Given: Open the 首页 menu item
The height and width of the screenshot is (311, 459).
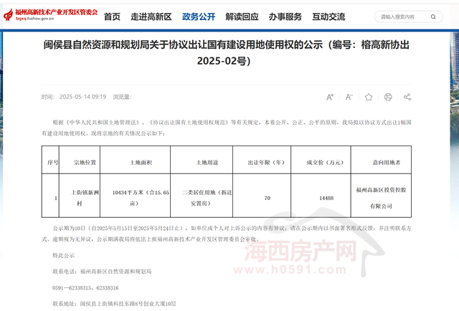Looking at the screenshot, I should (x=112, y=17).
